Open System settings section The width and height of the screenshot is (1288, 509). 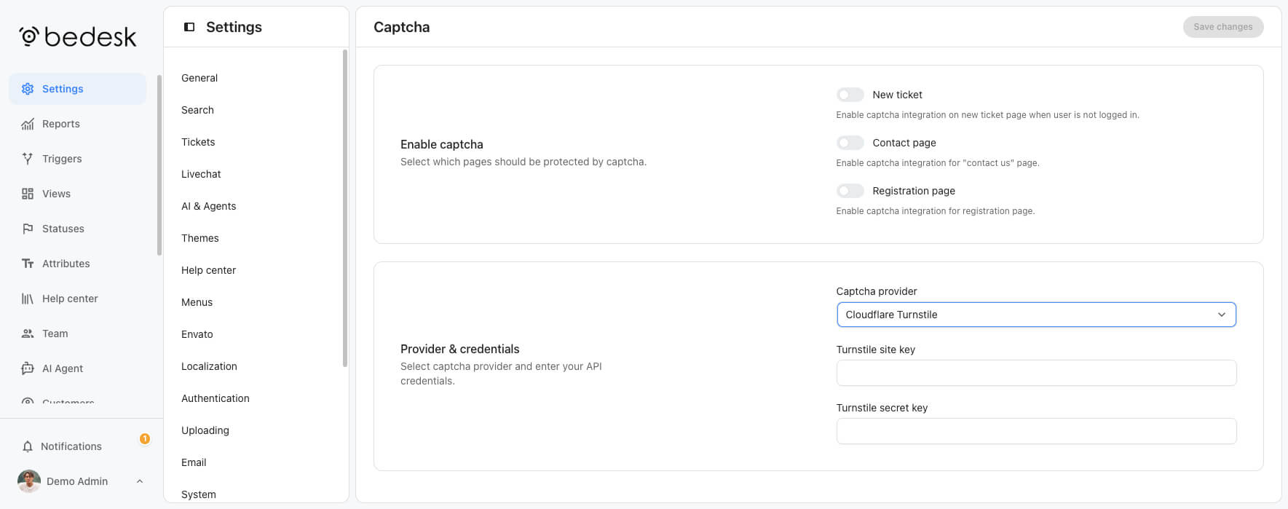[199, 494]
